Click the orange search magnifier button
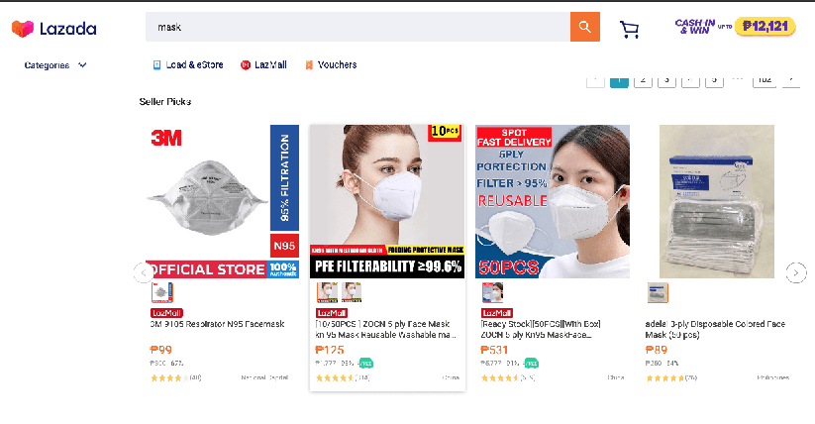The image size is (815, 424). point(584,27)
